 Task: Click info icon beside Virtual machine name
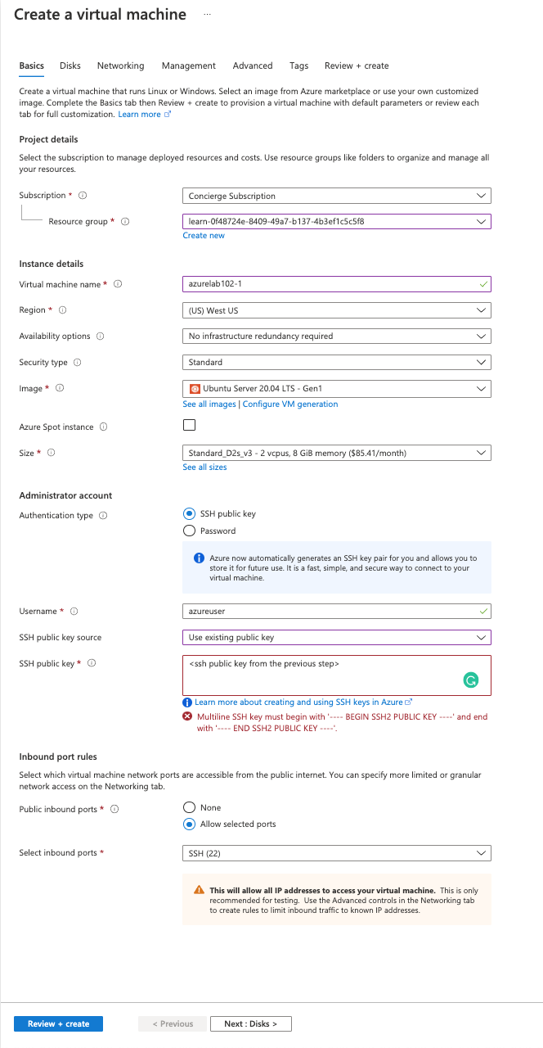pyautogui.click(x=118, y=284)
